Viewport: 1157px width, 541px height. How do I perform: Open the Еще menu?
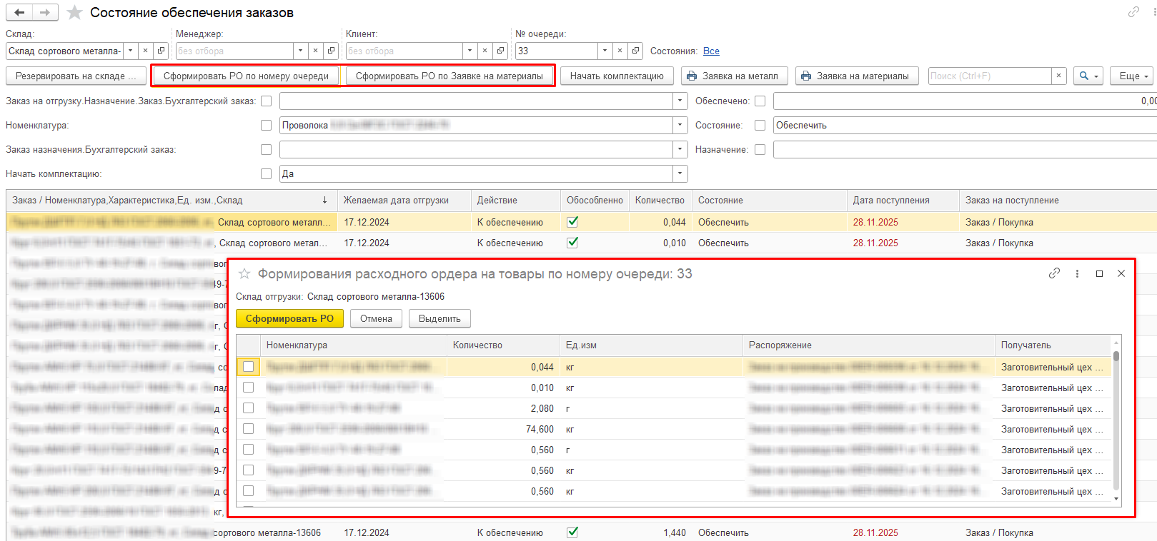pos(1133,76)
